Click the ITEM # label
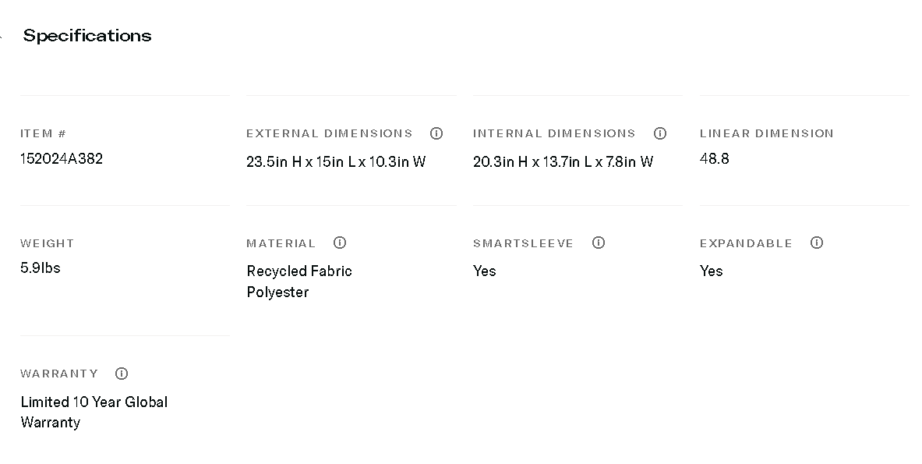The height and width of the screenshot is (464, 922). tap(43, 133)
